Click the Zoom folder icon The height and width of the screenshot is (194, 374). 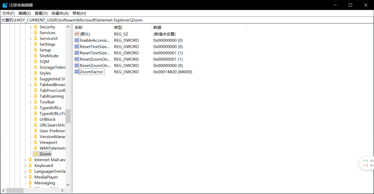[x=36, y=154]
